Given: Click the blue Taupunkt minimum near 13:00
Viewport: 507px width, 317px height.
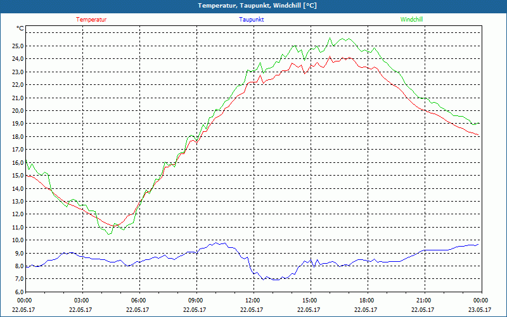Looking at the screenshot, I should coord(276,280).
